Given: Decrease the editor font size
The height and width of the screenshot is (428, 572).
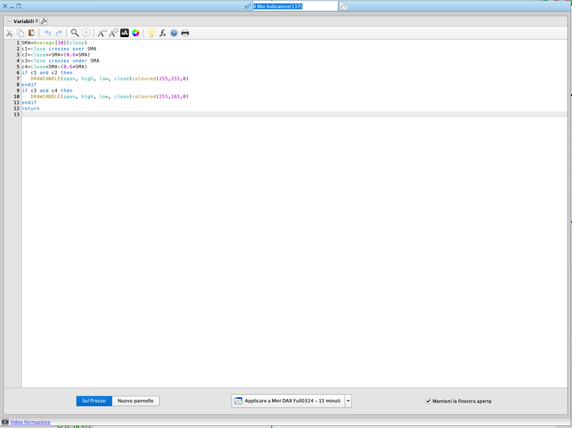Looking at the screenshot, I should coord(102,33).
